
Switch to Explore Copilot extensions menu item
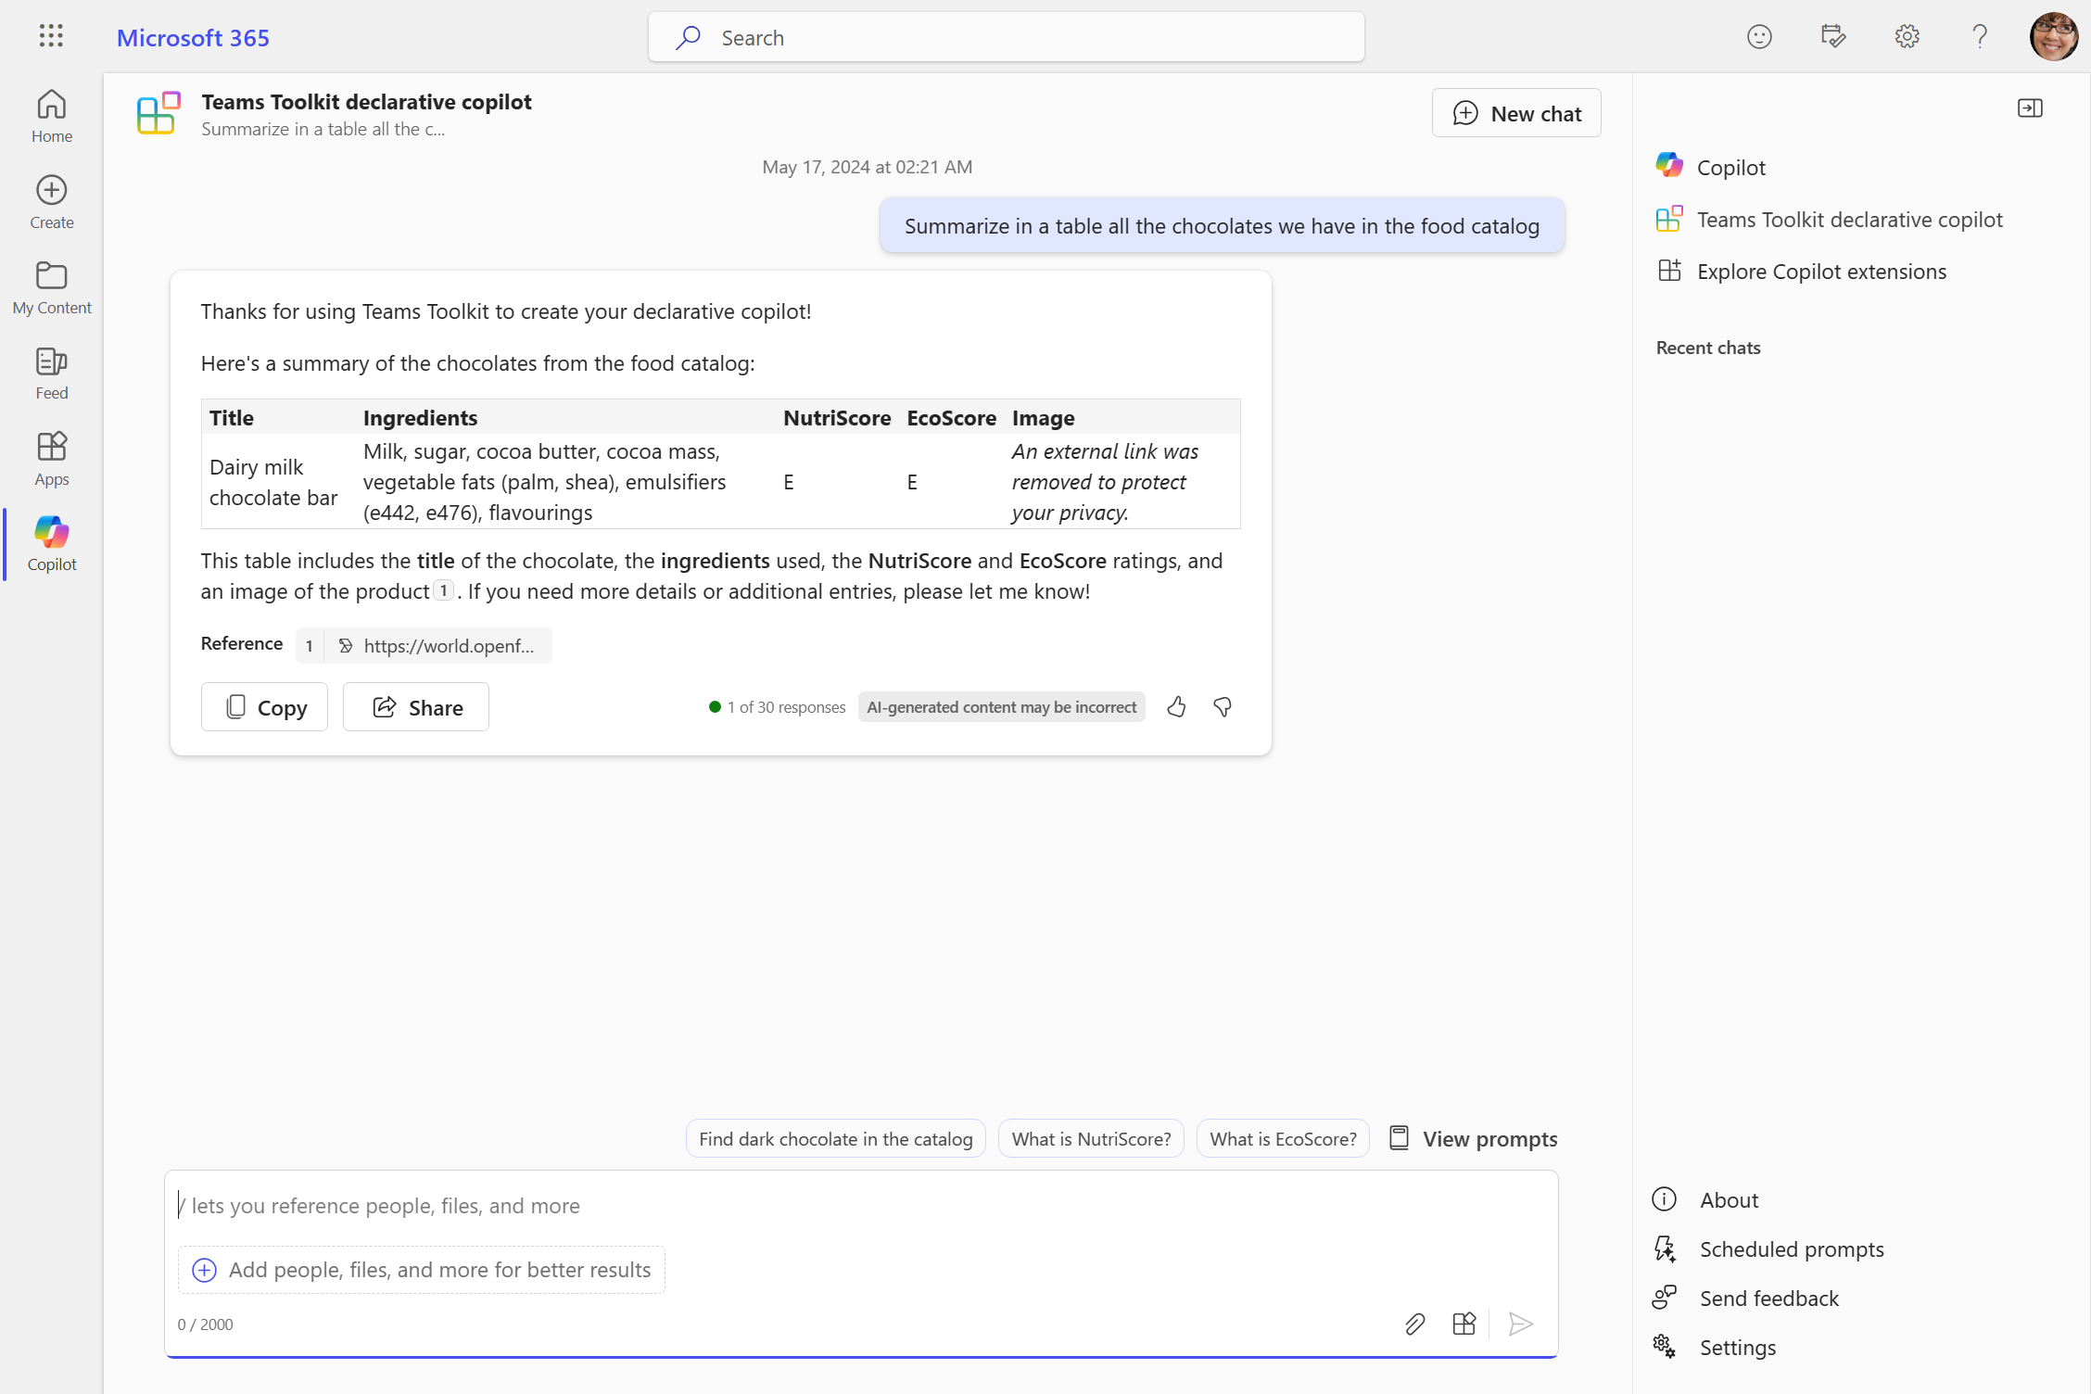coord(1822,269)
